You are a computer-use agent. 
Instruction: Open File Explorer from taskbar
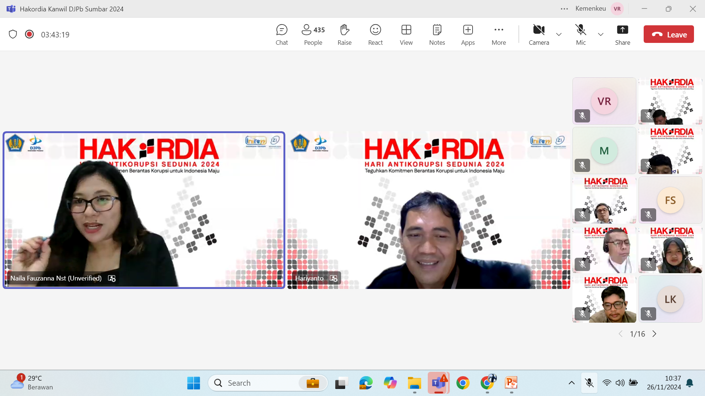414,383
